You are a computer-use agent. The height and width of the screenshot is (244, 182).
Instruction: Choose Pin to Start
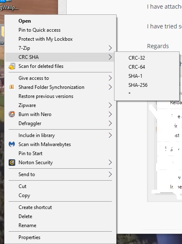point(61,153)
